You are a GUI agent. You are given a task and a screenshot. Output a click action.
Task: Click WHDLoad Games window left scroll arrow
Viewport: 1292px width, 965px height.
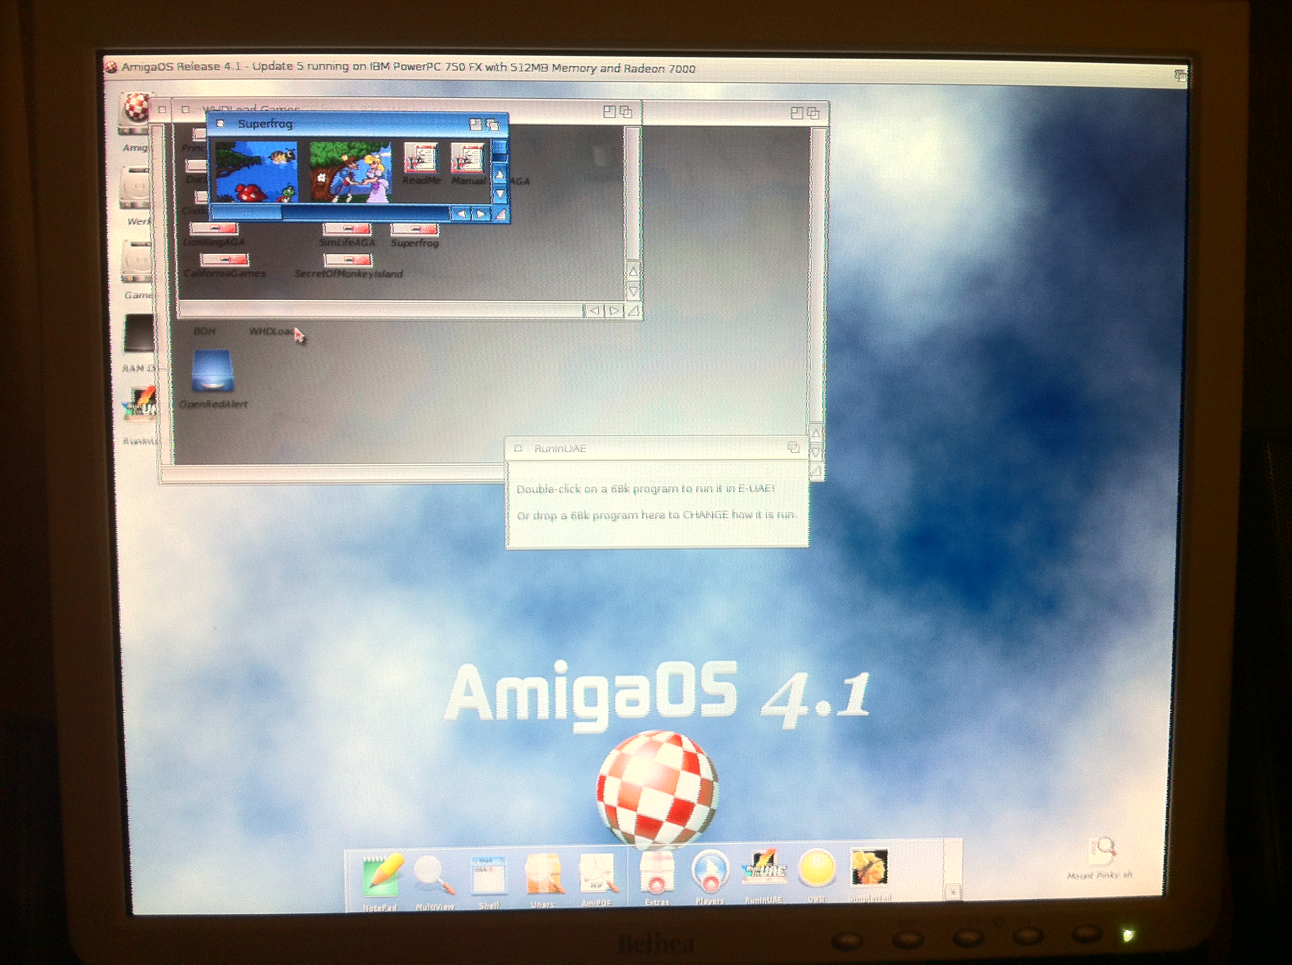pos(594,311)
